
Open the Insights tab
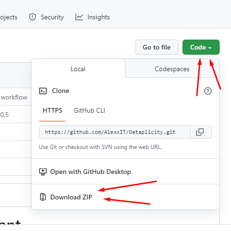point(92,17)
